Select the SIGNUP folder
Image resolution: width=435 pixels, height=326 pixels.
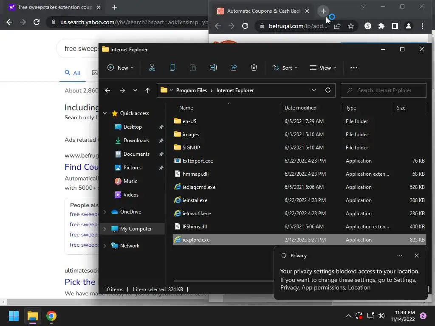coord(299,147)
